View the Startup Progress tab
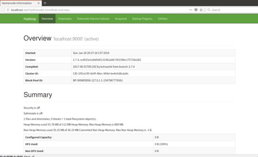Screen dimensions: 258x157 click(142, 19)
